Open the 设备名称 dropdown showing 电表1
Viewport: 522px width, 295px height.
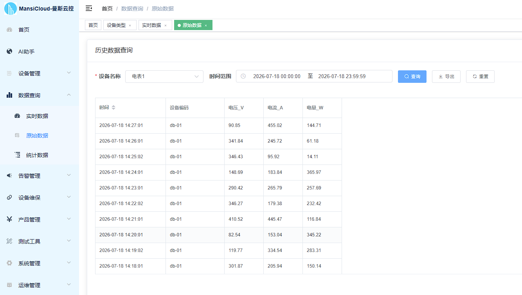tap(164, 76)
